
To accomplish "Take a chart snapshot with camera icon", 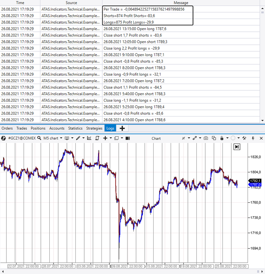I will click(206, 138).
